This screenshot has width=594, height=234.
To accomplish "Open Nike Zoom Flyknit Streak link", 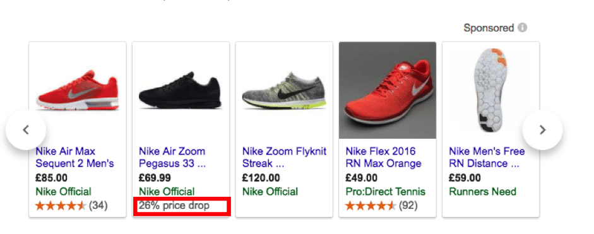I will tap(284, 158).
